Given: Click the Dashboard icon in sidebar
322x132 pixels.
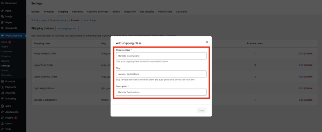Looking at the screenshot, I should (x=3, y=3).
